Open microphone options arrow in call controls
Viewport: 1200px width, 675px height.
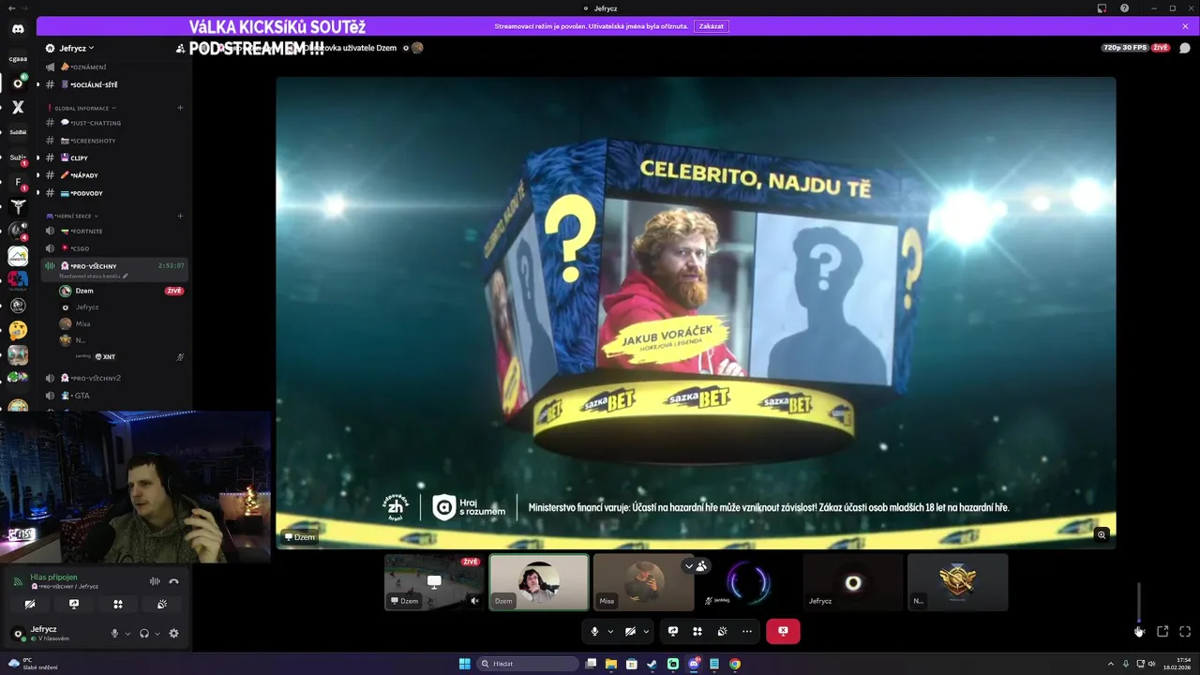[x=610, y=632]
